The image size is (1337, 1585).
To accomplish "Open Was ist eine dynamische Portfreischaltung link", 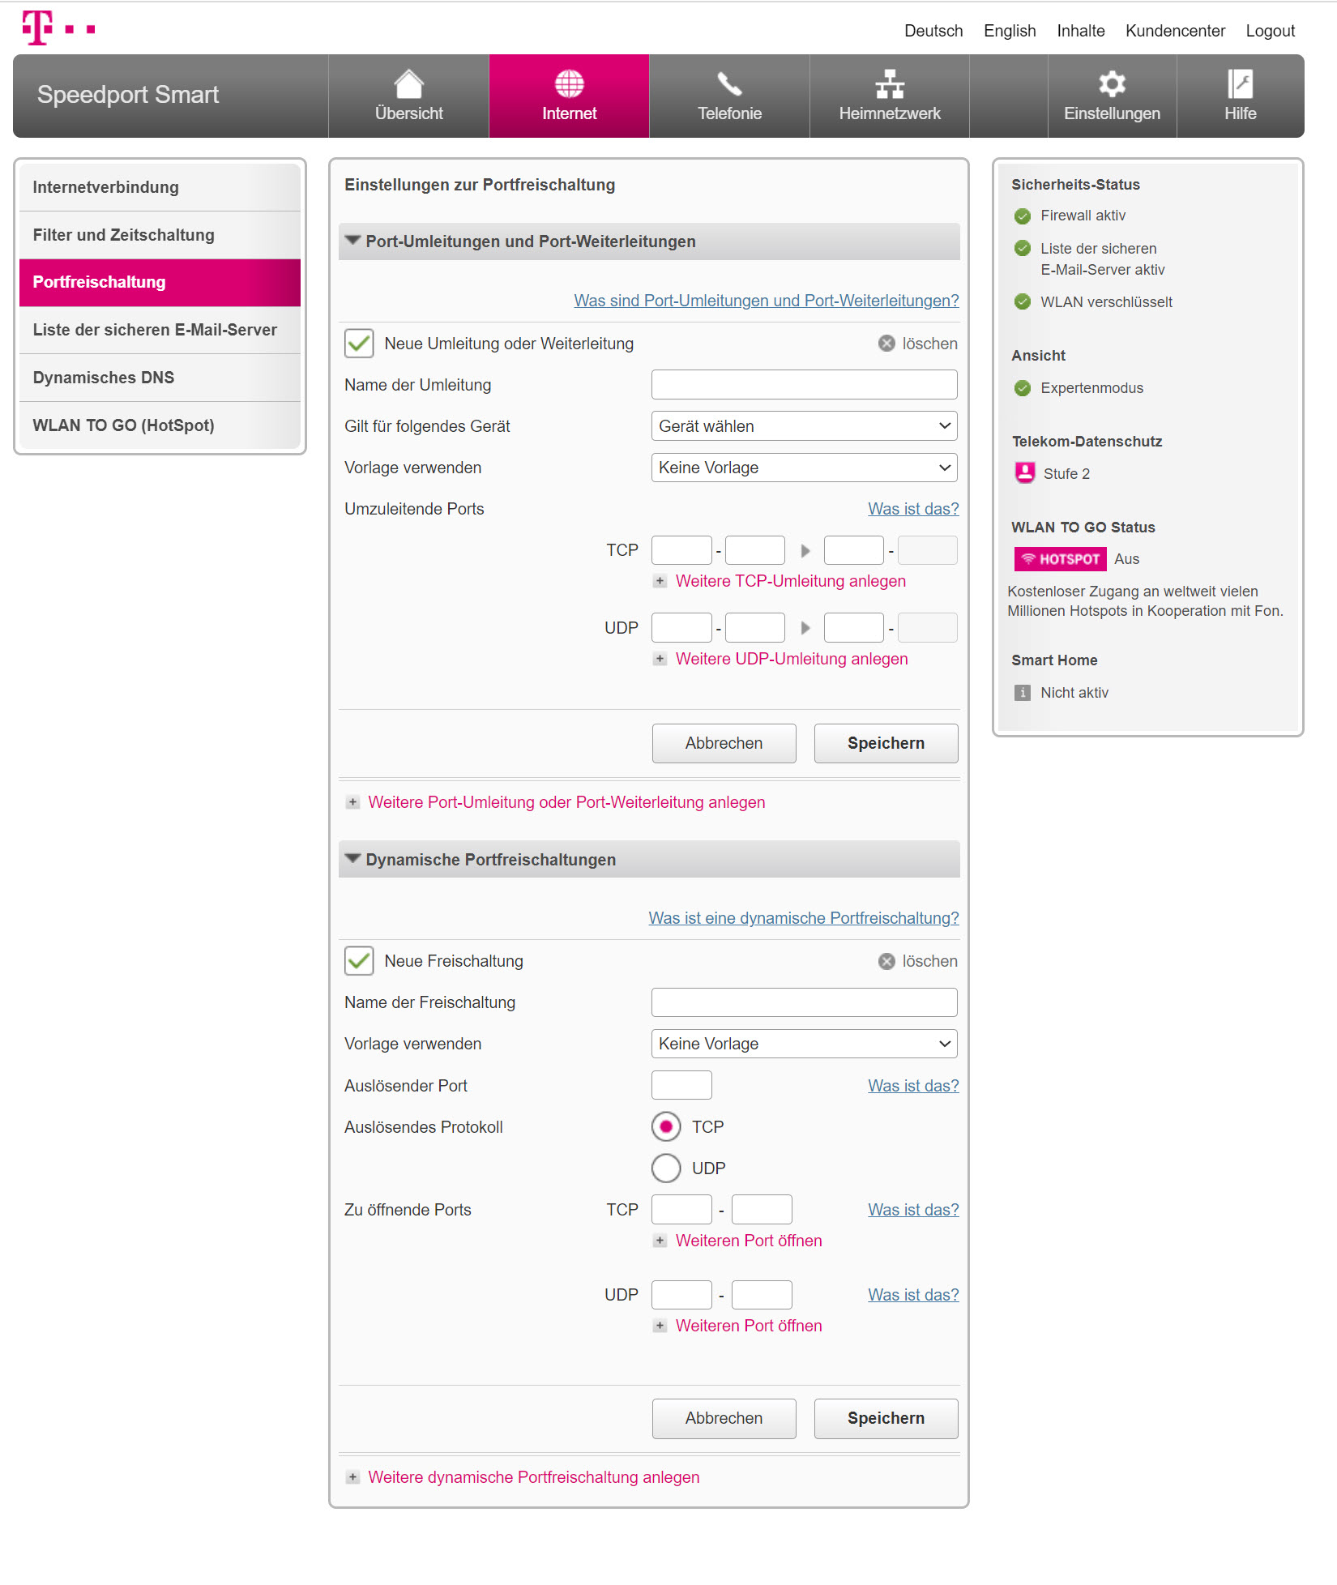I will point(804,918).
